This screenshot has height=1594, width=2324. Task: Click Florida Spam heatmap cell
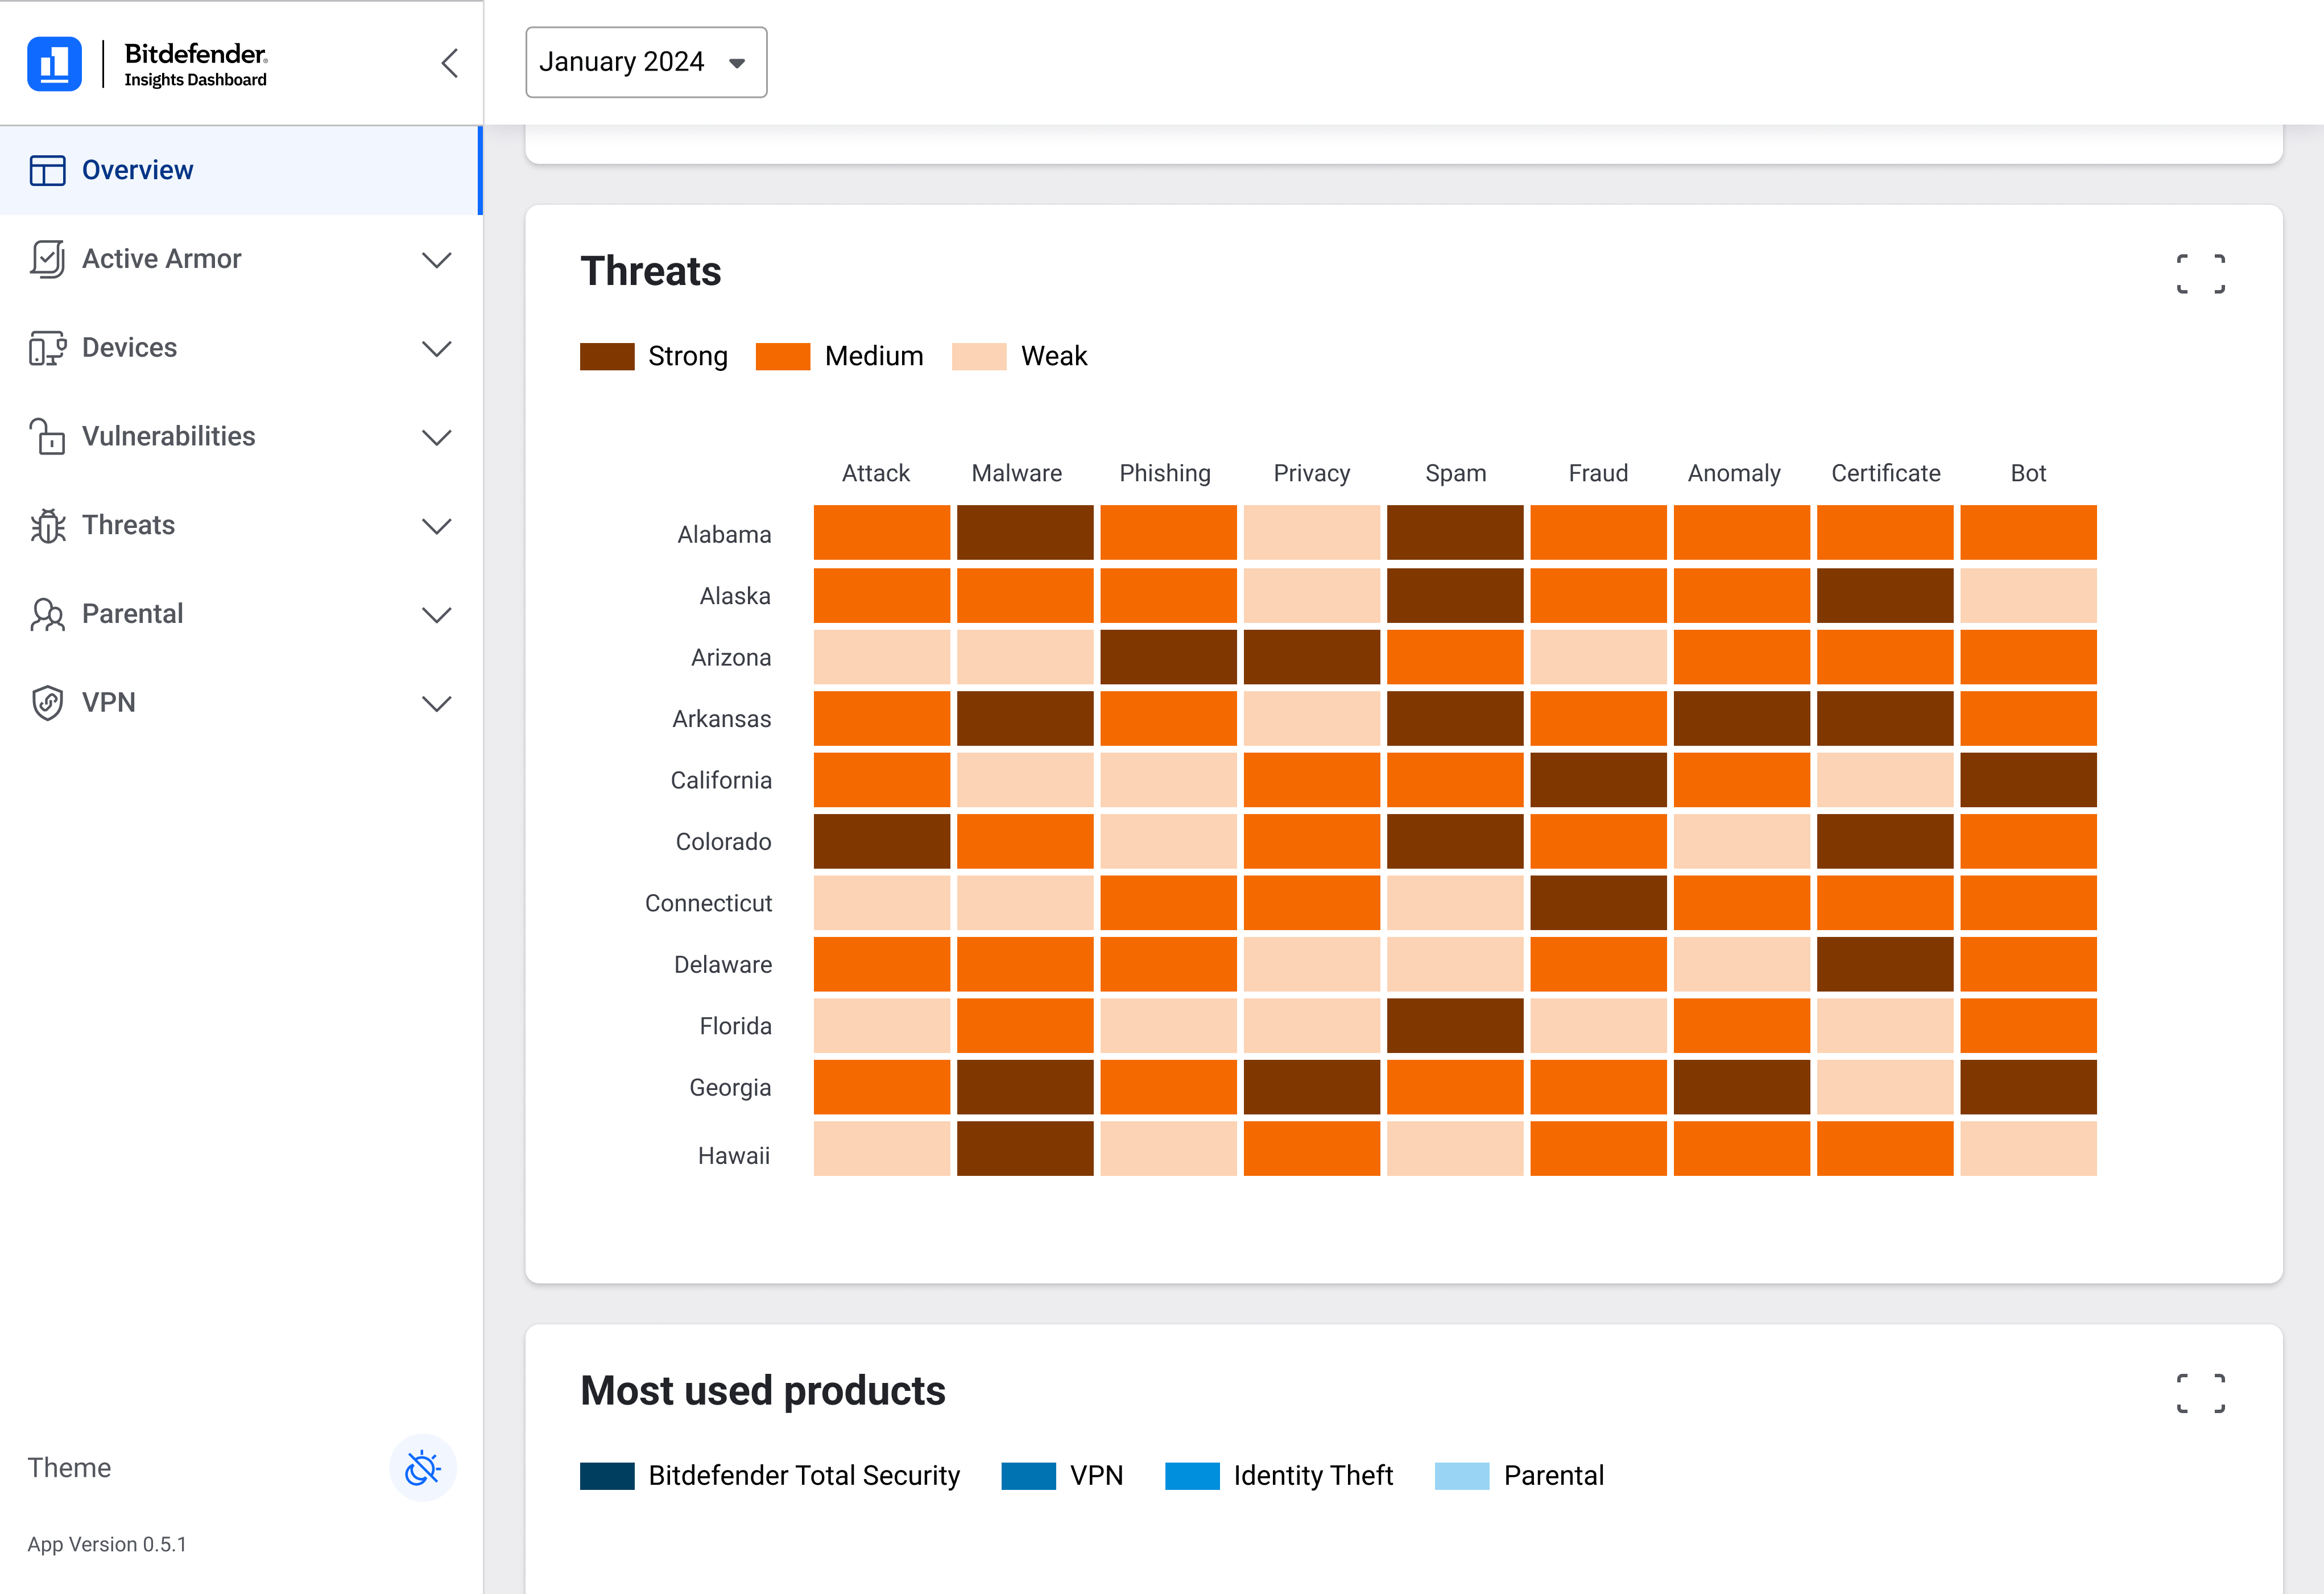(x=1455, y=1025)
